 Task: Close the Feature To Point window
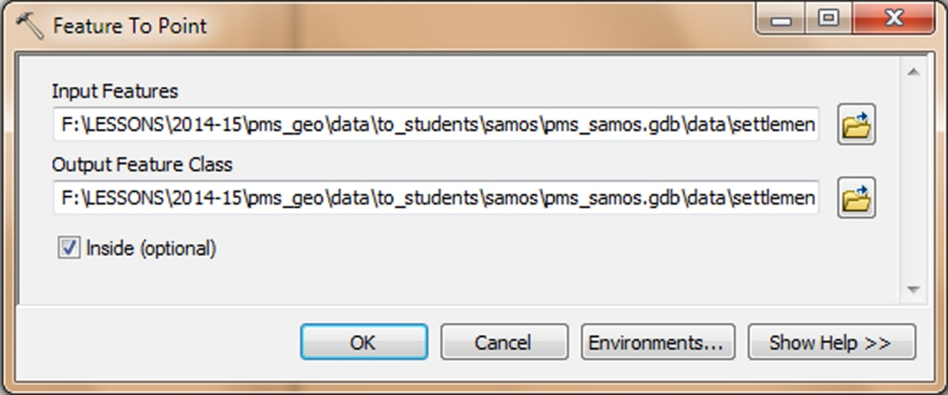pyautogui.click(x=893, y=19)
